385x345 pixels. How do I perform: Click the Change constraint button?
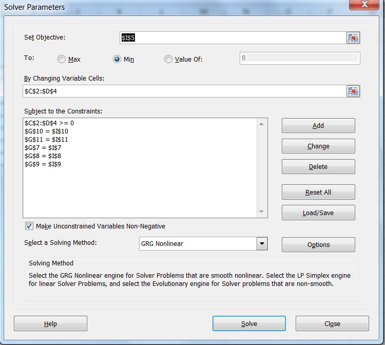[x=318, y=146]
